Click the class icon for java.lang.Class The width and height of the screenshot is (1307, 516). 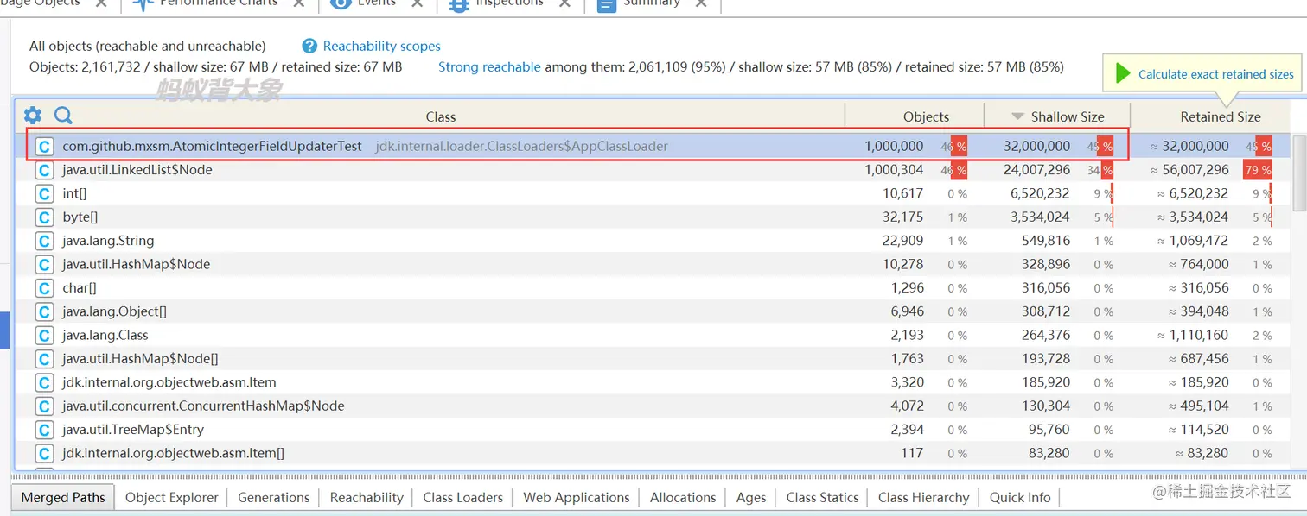coord(44,336)
